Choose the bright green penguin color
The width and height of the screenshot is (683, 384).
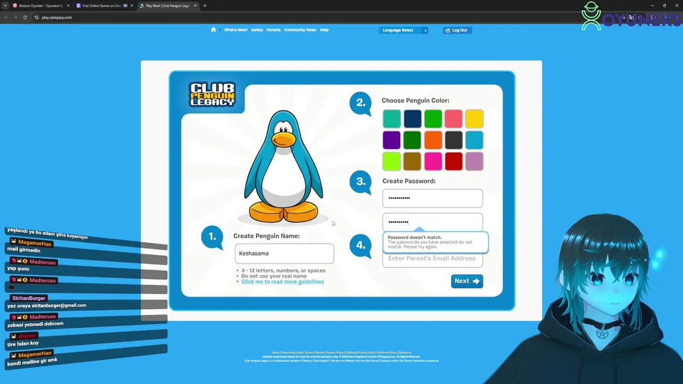433,119
